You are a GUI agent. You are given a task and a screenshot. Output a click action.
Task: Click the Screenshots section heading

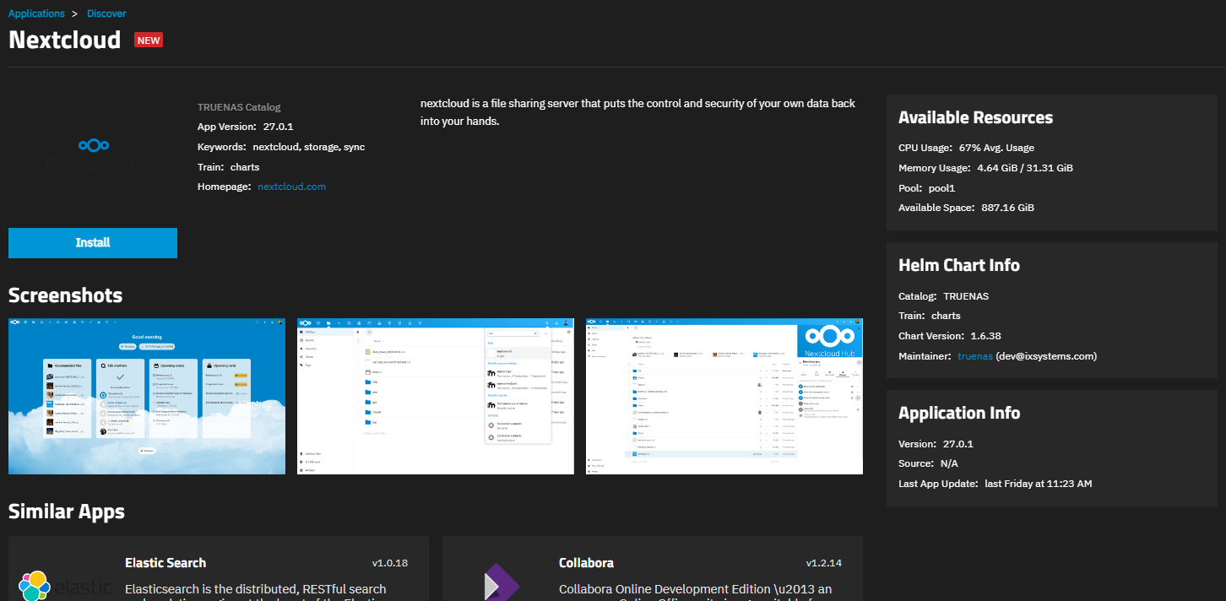click(65, 295)
